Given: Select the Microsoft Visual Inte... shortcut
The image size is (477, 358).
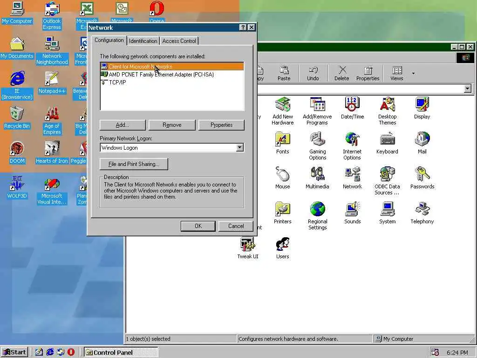Looking at the screenshot, I should coord(52,191).
